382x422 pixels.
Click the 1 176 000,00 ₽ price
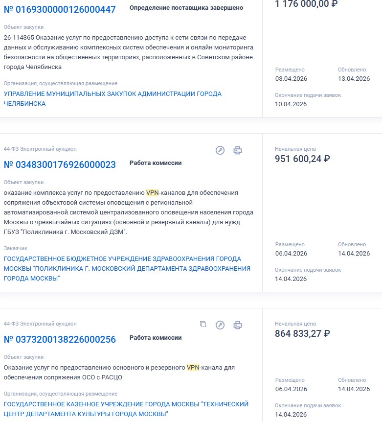pyautogui.click(x=306, y=4)
